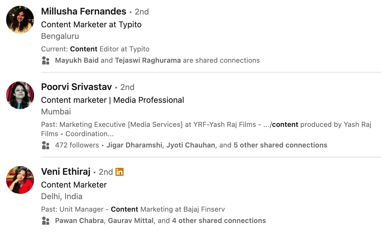The height and width of the screenshot is (234, 381).
Task: Open Millusha Fernandes profile photo
Action: pyautogui.click(x=20, y=20)
